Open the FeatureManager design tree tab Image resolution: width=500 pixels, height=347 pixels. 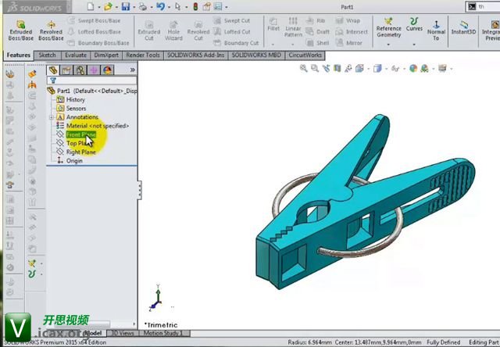click(x=53, y=70)
